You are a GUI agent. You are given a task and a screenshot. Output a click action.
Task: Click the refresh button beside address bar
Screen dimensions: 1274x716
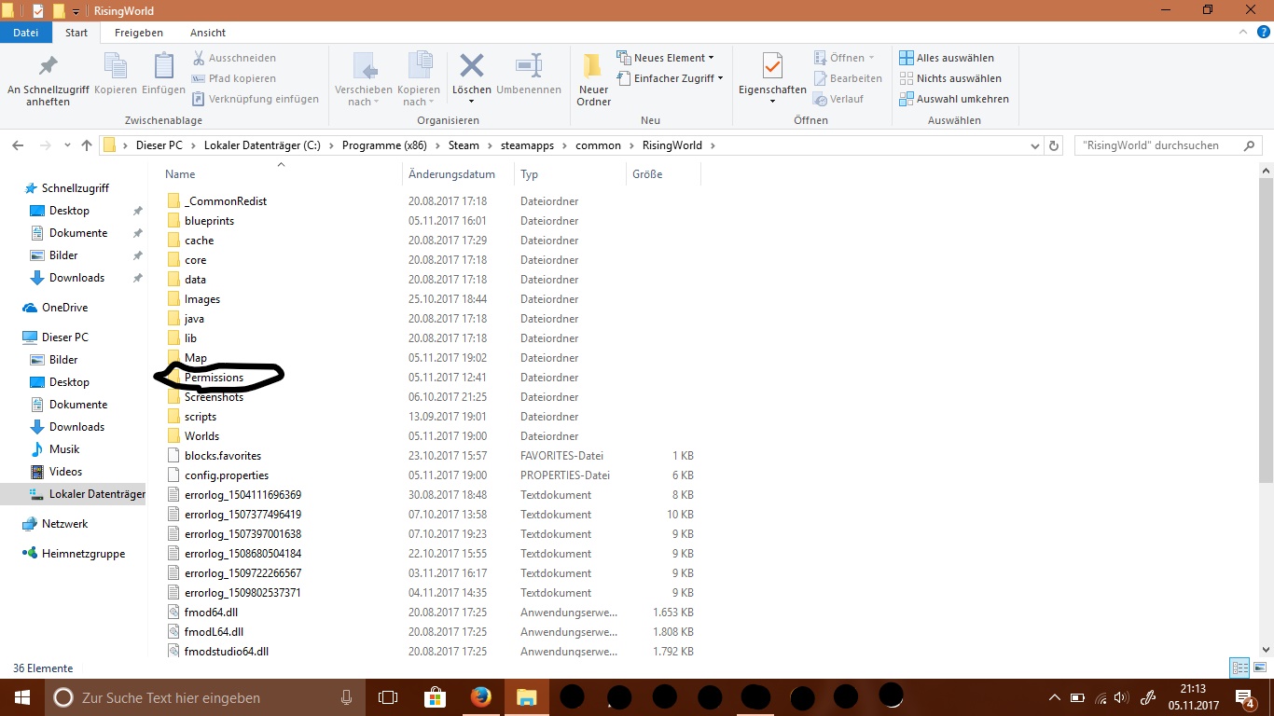[x=1054, y=145]
